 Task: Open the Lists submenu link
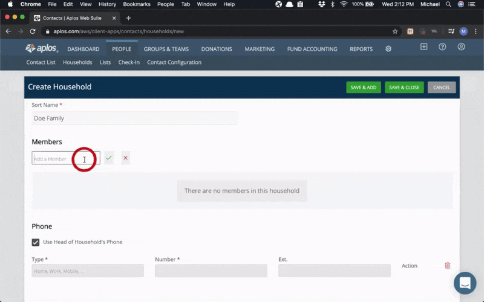tap(105, 62)
